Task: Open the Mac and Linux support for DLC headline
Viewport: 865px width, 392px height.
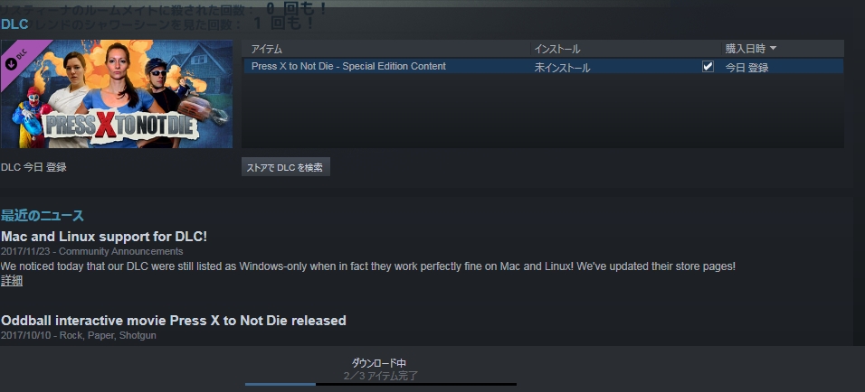Action: (x=104, y=237)
